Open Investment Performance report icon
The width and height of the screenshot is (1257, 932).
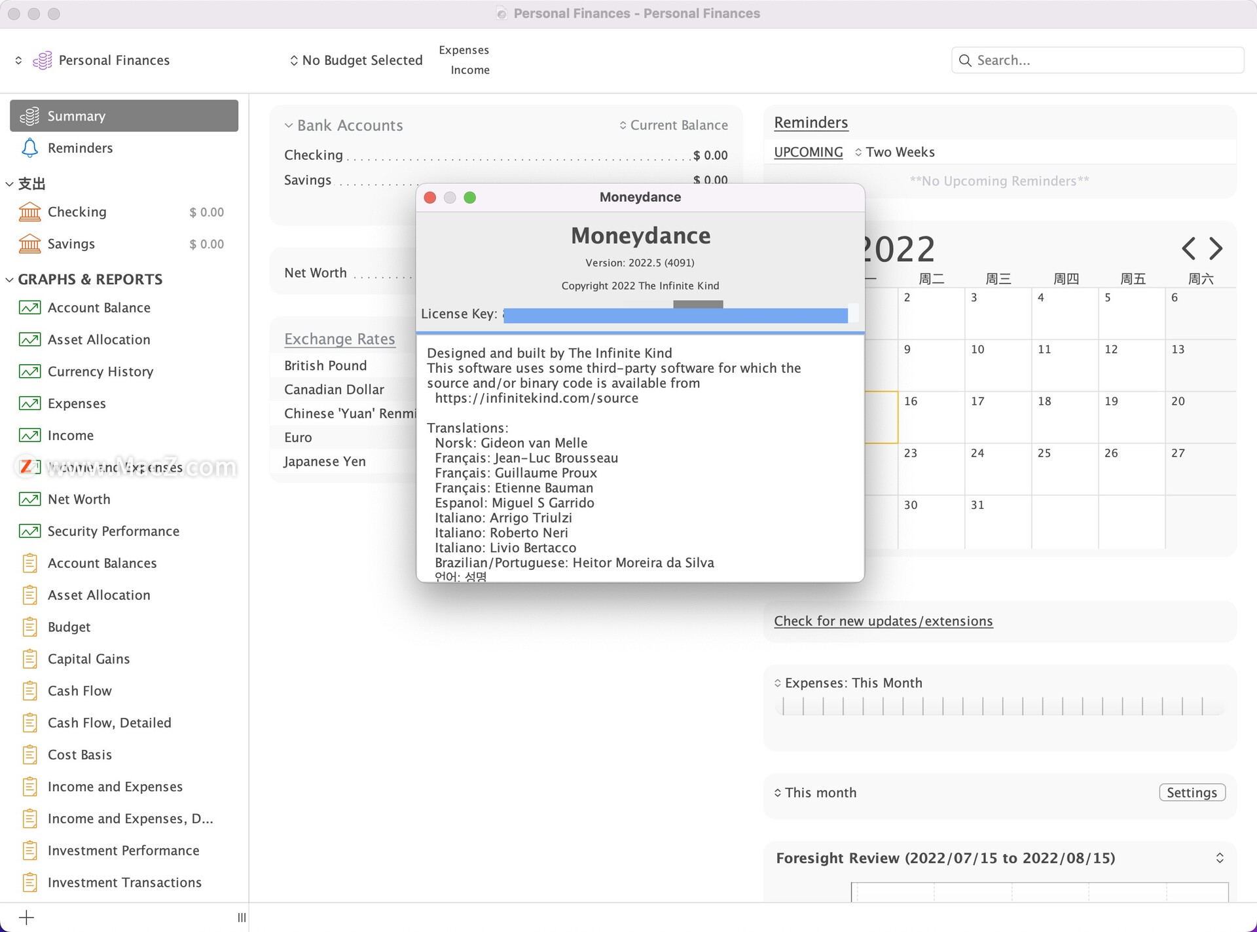29,850
